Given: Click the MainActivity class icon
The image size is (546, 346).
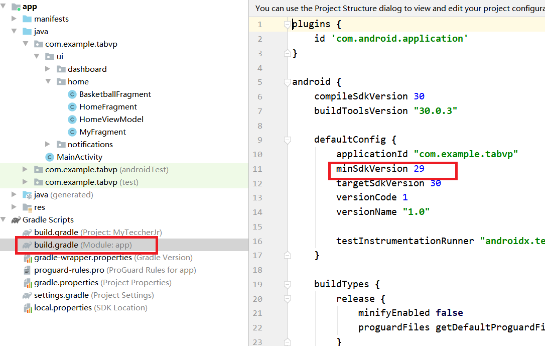Looking at the screenshot, I should pyautogui.click(x=49, y=157).
